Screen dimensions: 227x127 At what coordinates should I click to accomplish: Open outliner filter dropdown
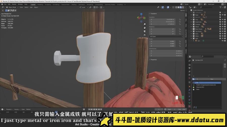coord(221,7)
